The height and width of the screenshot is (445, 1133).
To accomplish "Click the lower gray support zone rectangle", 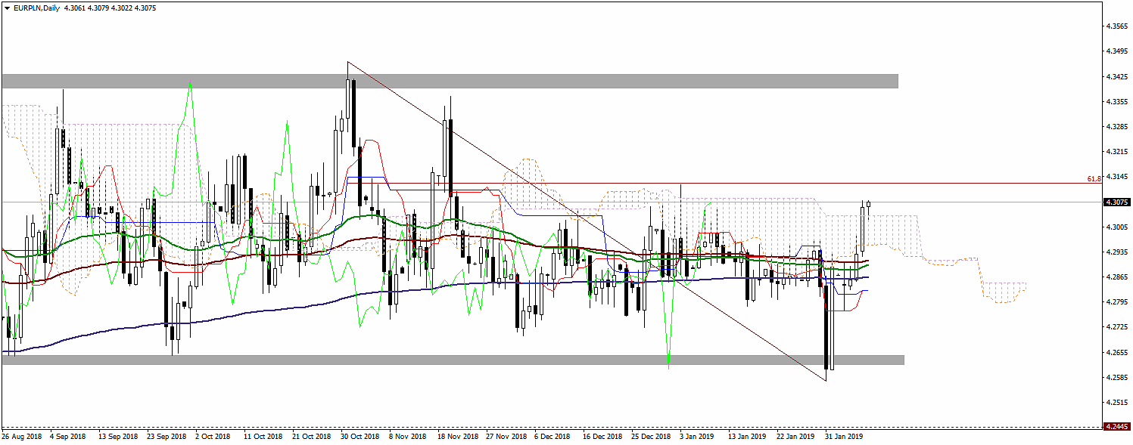I will tap(453, 360).
